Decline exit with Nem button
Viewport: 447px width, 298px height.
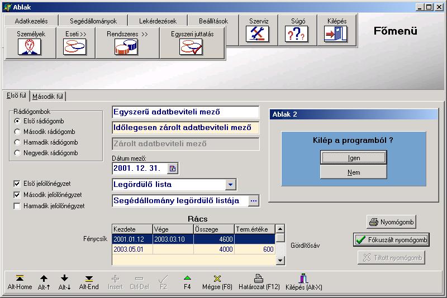[354, 172]
